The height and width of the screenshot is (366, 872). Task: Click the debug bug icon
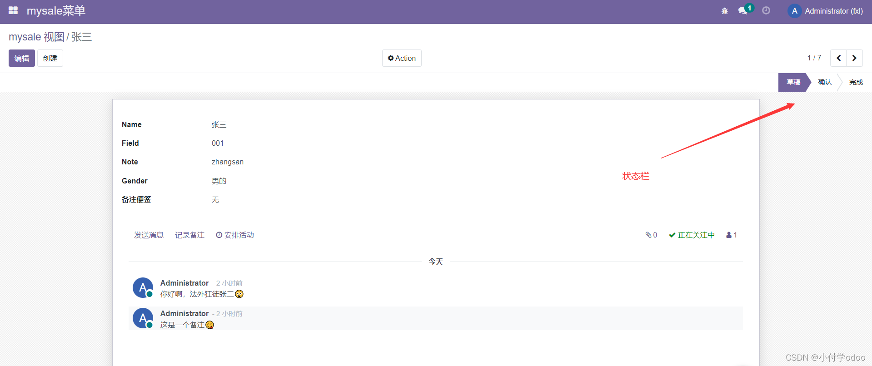tap(725, 11)
